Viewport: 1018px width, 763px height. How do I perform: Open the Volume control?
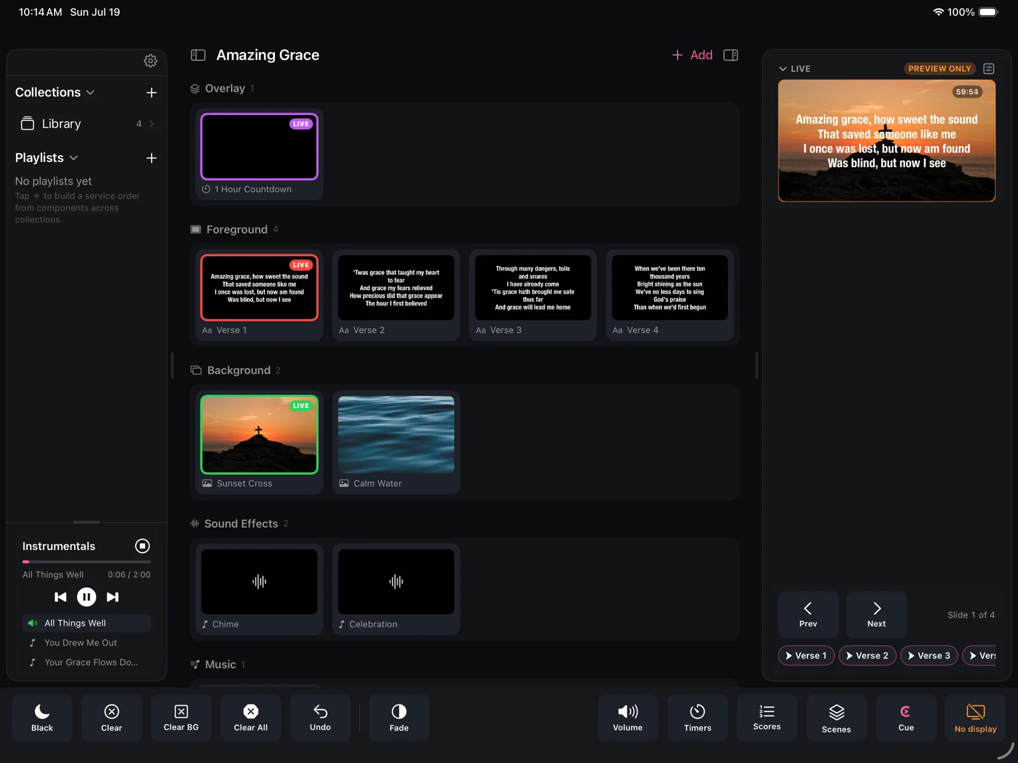point(628,717)
